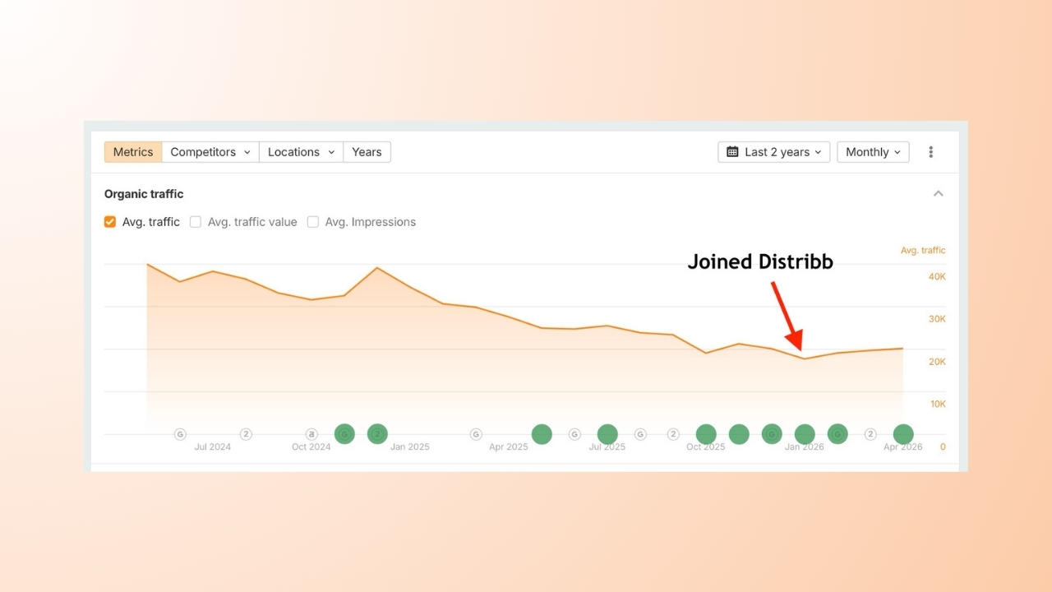Click the Jul 2025 date label
The image size is (1052, 592).
click(x=607, y=447)
